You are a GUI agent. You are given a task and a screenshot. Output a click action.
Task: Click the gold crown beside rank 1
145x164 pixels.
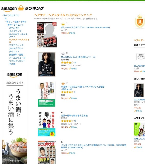point(63,24)
